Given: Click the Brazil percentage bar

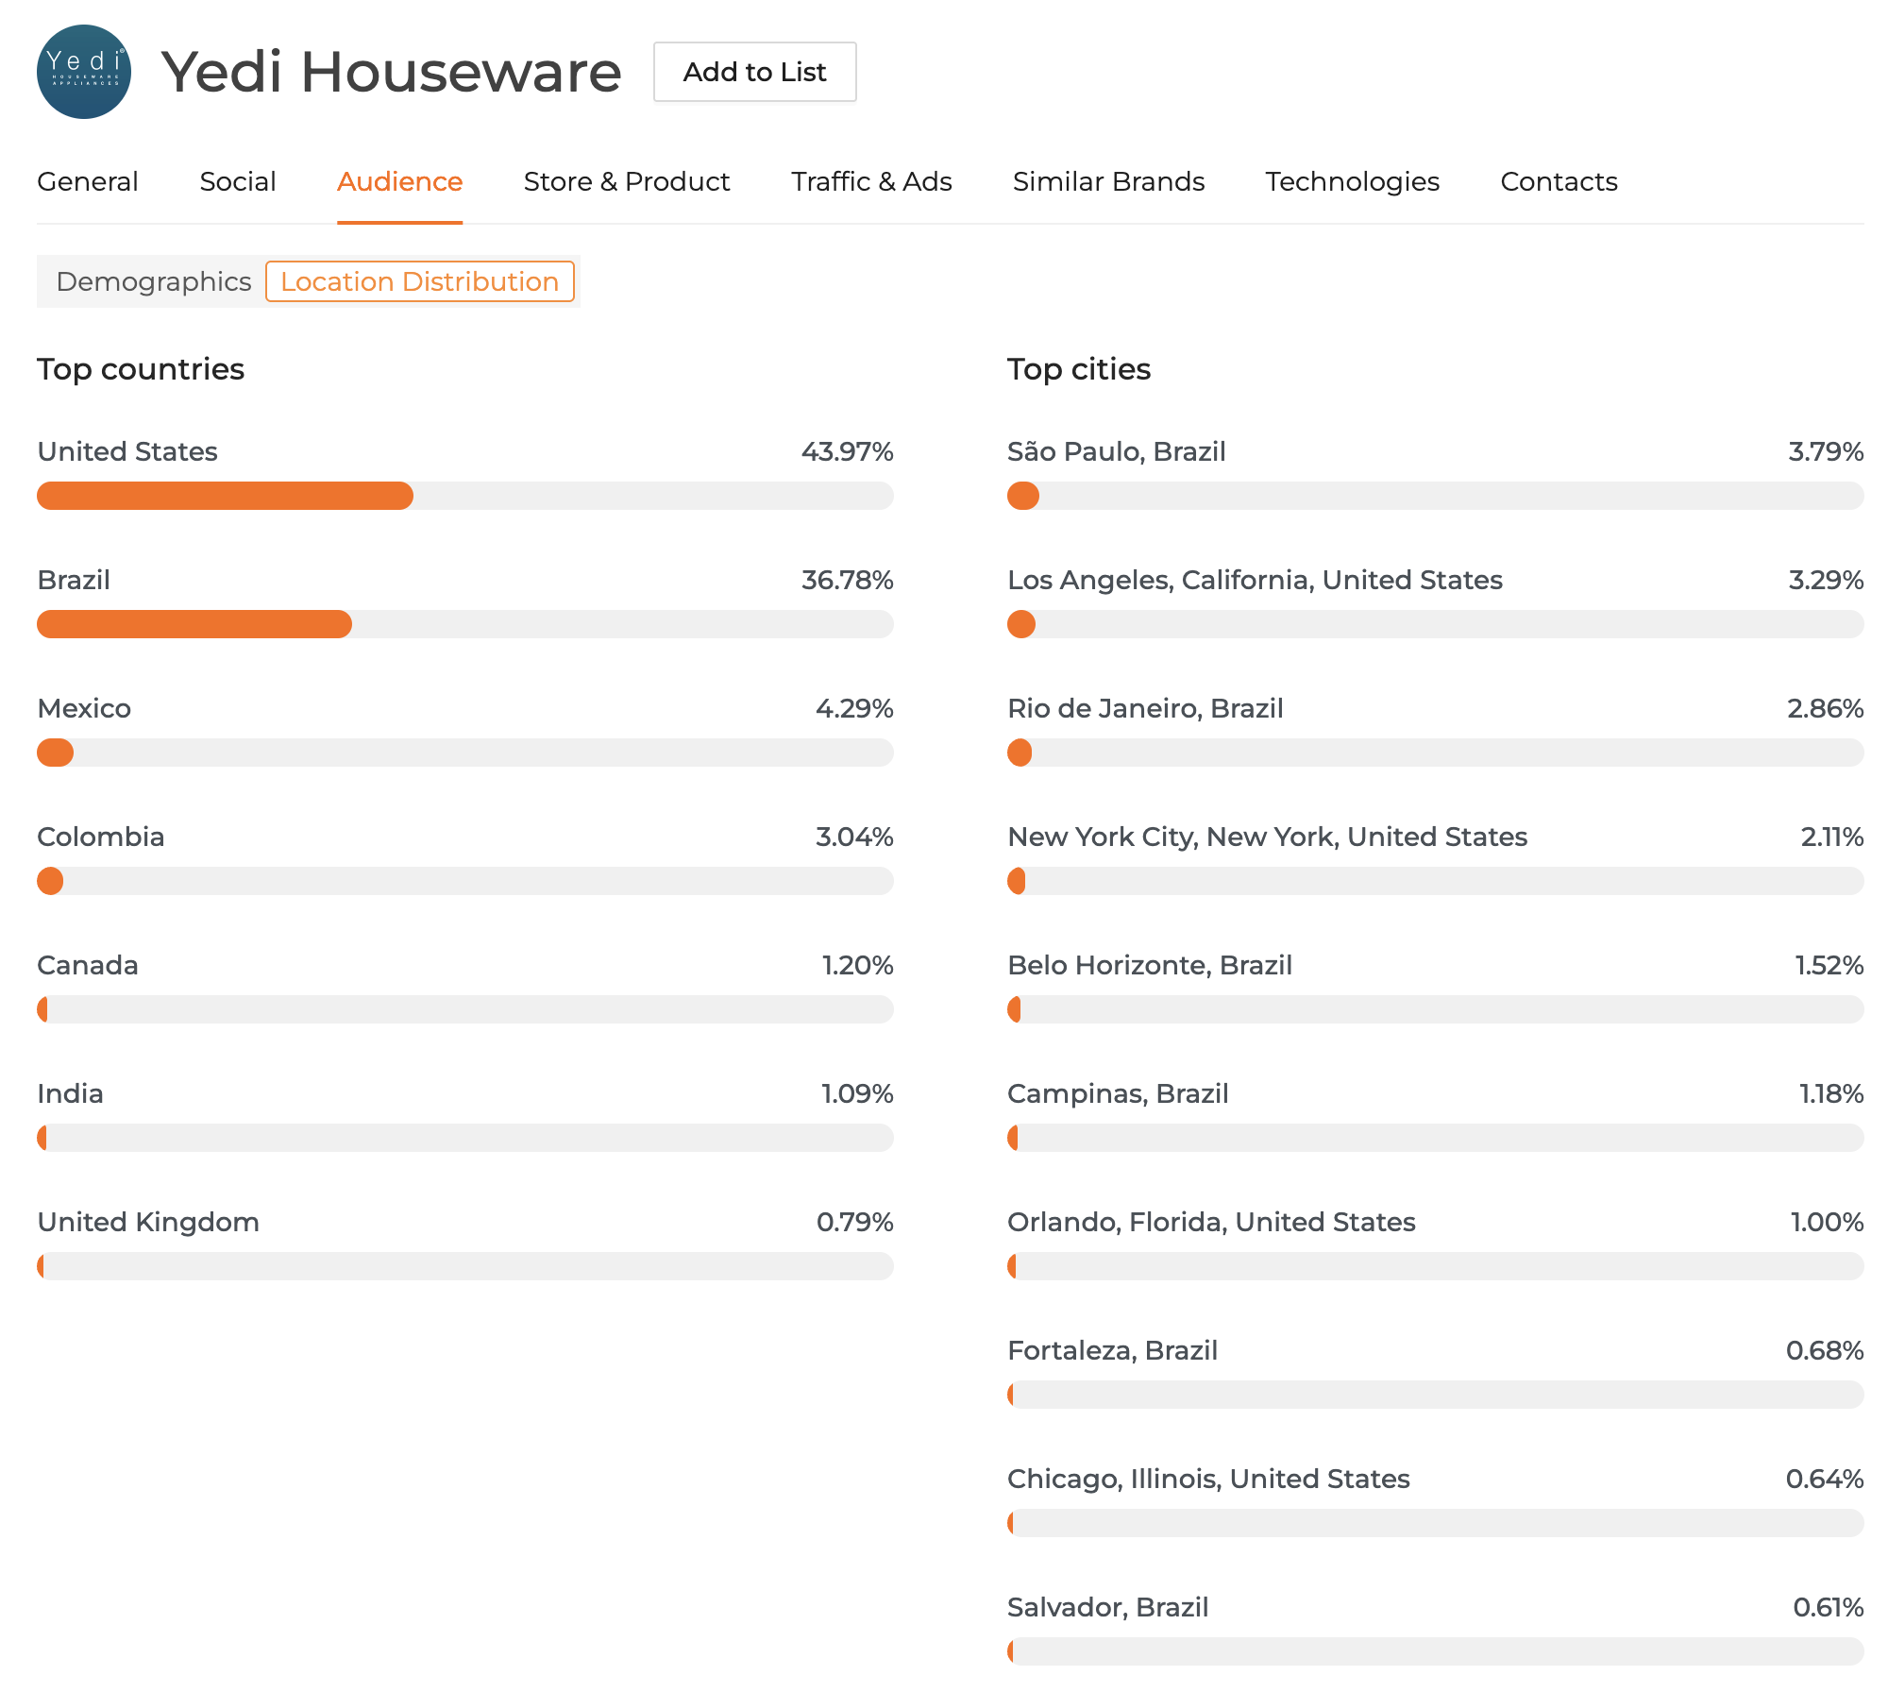Looking at the screenshot, I should pos(464,624).
